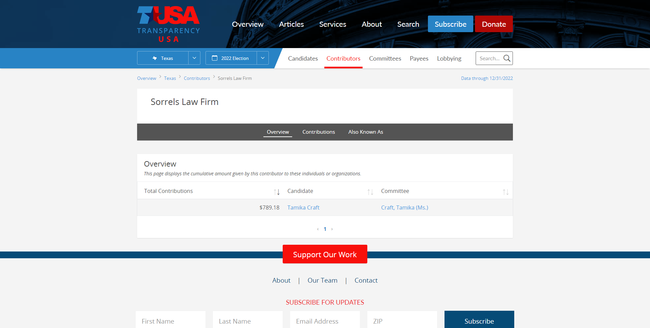Open Services menu item
This screenshot has width=650, height=328.
[x=332, y=24]
